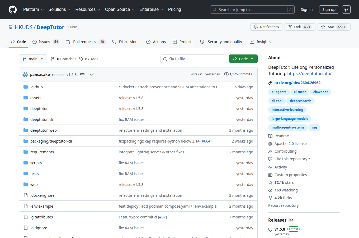Click the v1.5.8 release tag icon
359x238 pixels.
click(270, 230)
